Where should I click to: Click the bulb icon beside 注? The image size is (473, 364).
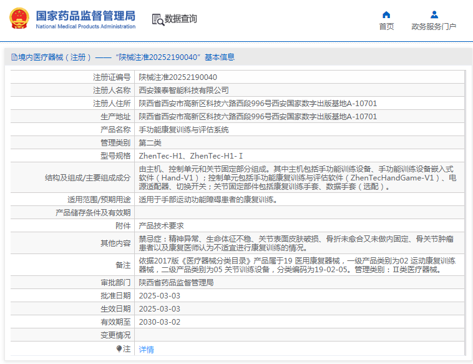pyautogui.click(x=119, y=348)
